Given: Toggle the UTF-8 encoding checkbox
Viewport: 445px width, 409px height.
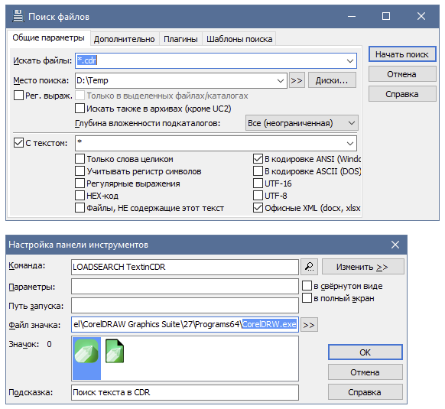Looking at the screenshot, I should [x=258, y=196].
